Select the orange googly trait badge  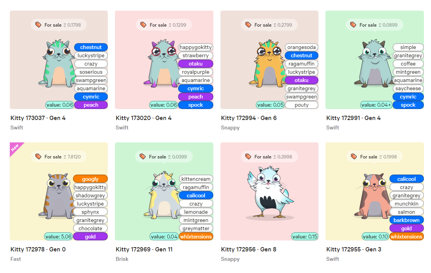[x=91, y=179]
